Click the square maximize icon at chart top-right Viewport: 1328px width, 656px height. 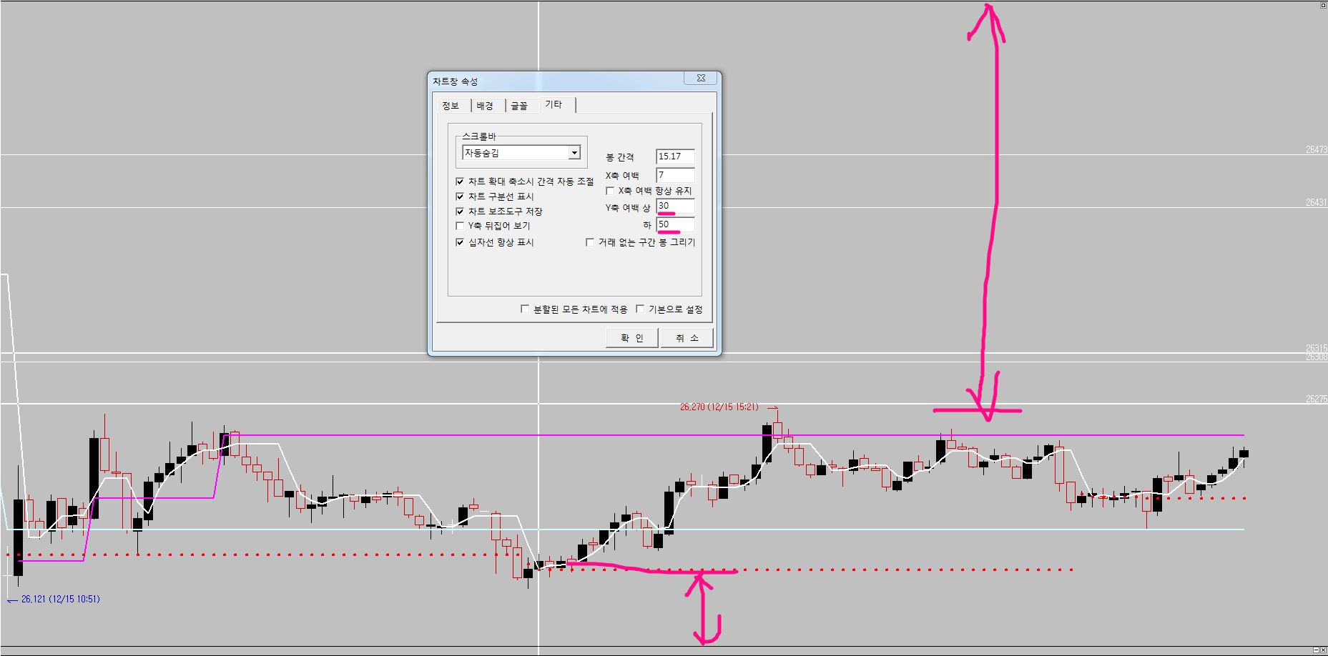[1322, 4]
